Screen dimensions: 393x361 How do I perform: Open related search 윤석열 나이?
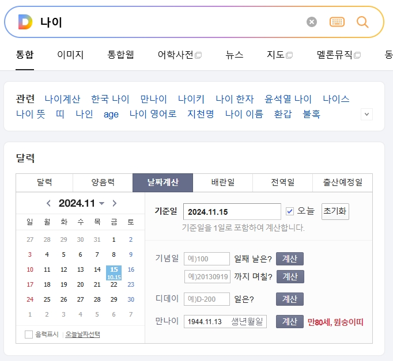(288, 99)
